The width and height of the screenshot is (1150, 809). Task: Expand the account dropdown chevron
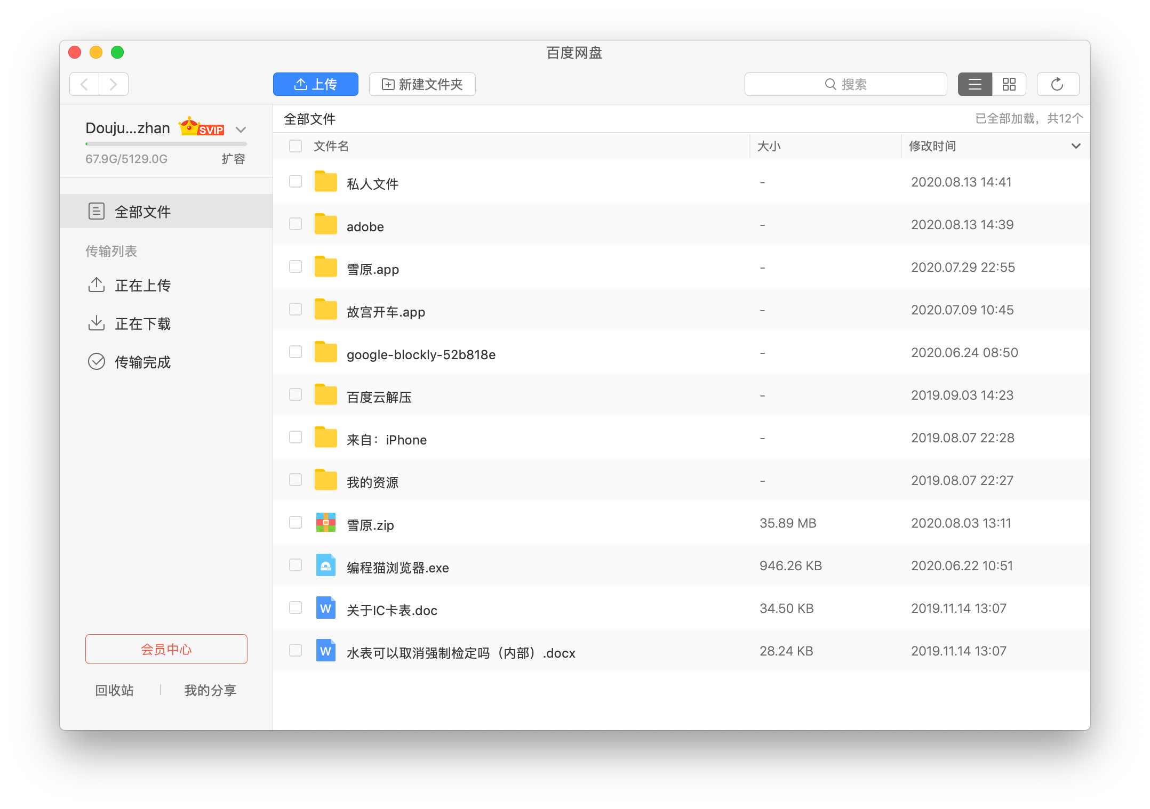241,130
